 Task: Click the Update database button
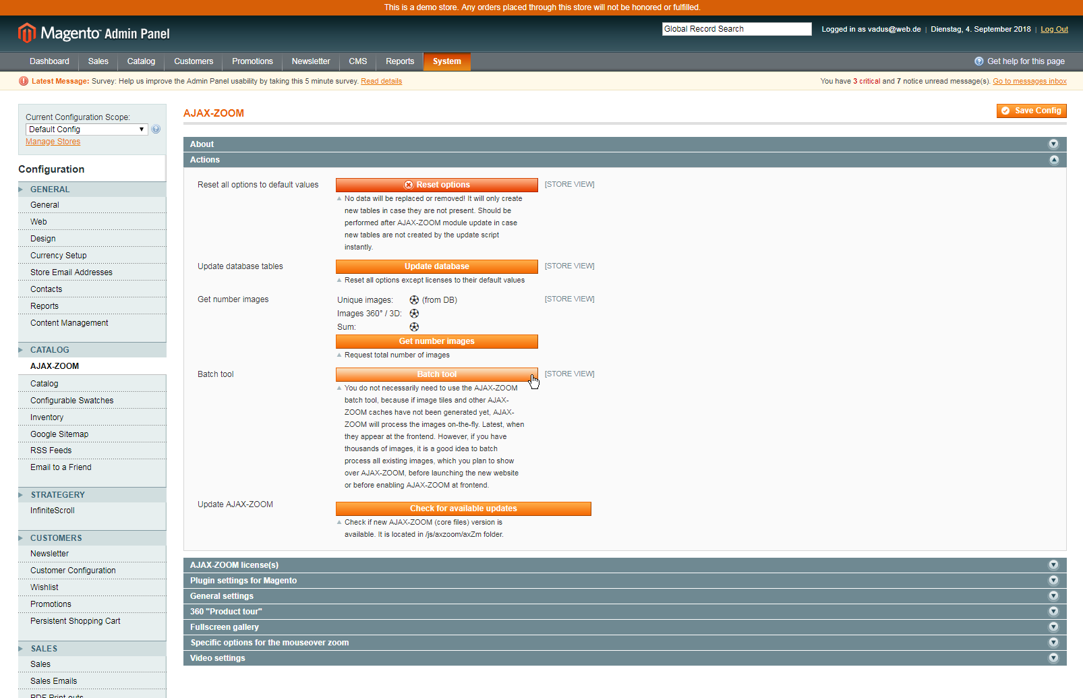tap(436, 266)
